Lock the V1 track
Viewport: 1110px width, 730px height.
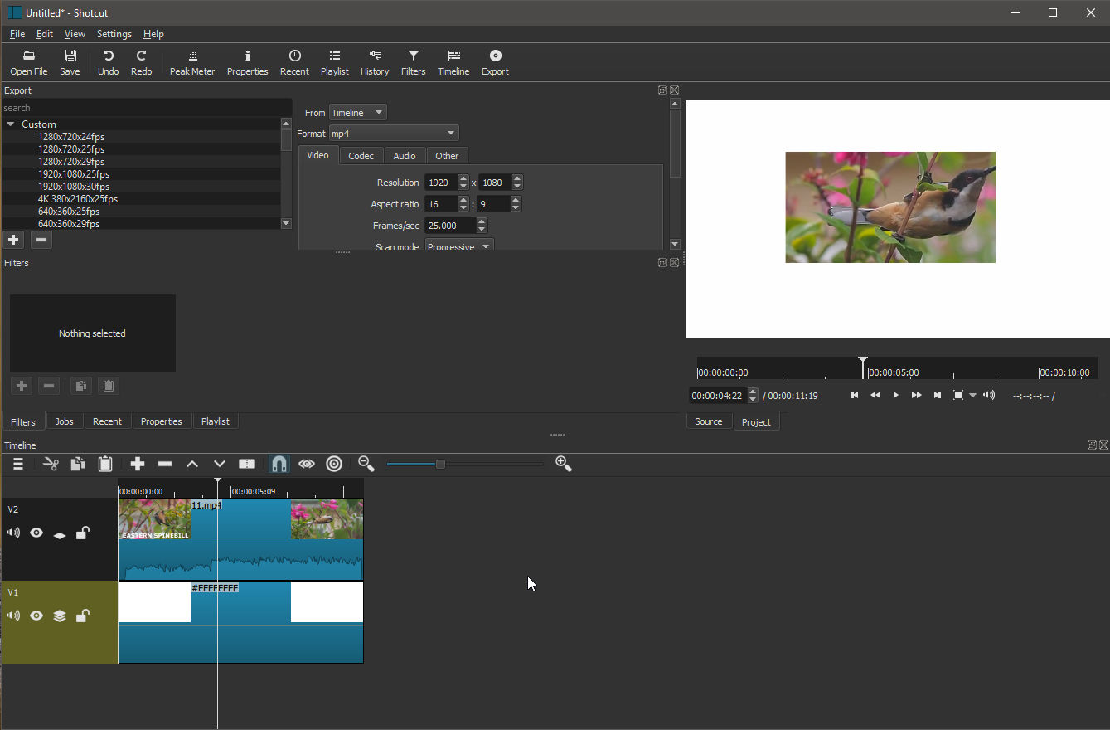click(x=82, y=616)
